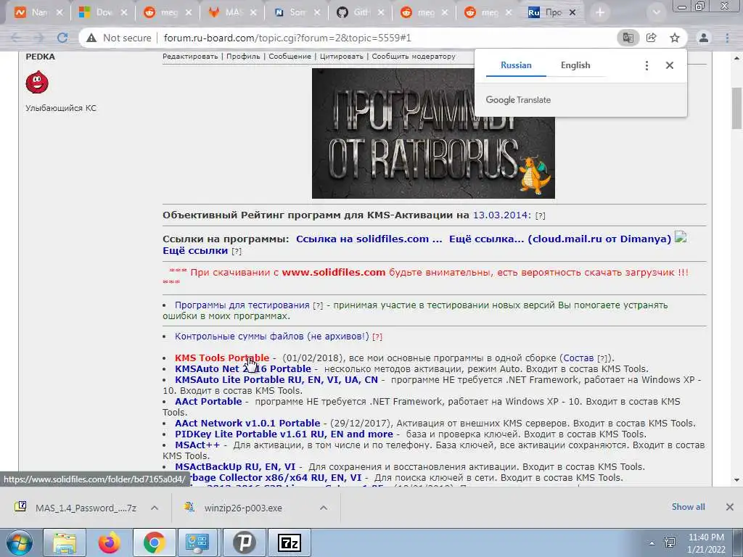Select the English tab in translate popup
Viewport: 743px width, 557px height.
[575, 65]
